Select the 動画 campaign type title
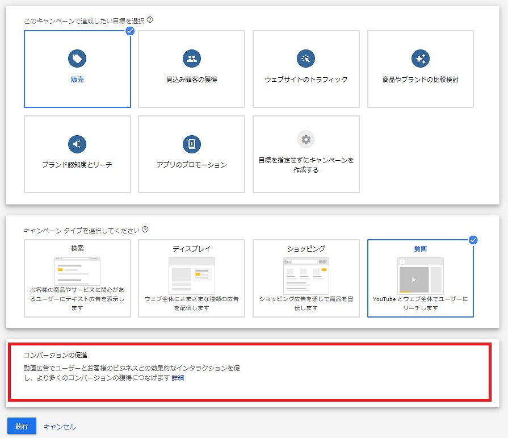 tap(421, 249)
